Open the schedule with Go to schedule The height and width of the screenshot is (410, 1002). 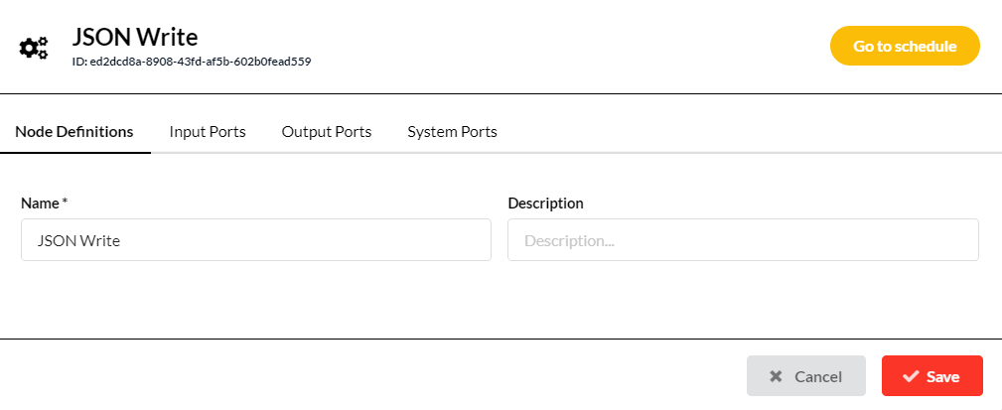(905, 46)
